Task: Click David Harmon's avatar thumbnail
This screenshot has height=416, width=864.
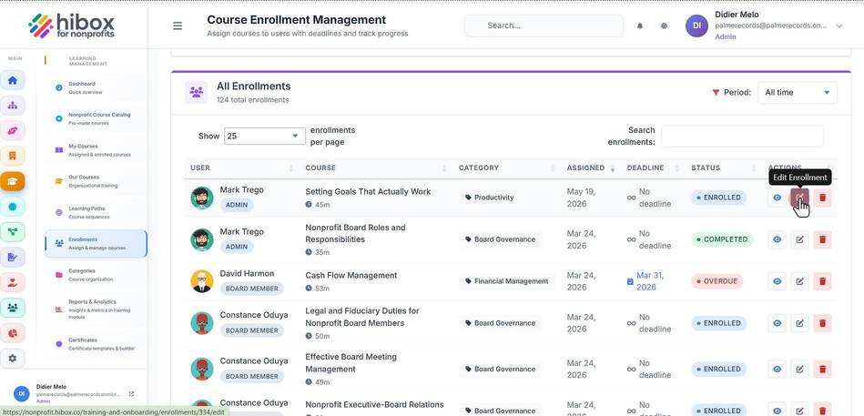Action: 202,281
